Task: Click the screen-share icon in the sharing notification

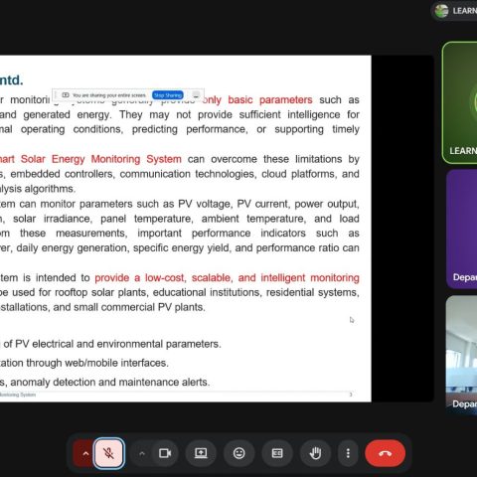Action: pyautogui.click(x=66, y=95)
